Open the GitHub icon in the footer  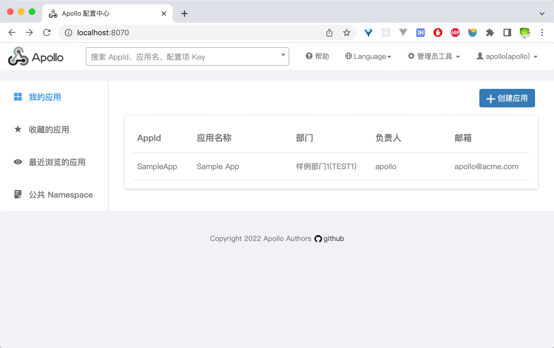coord(318,239)
